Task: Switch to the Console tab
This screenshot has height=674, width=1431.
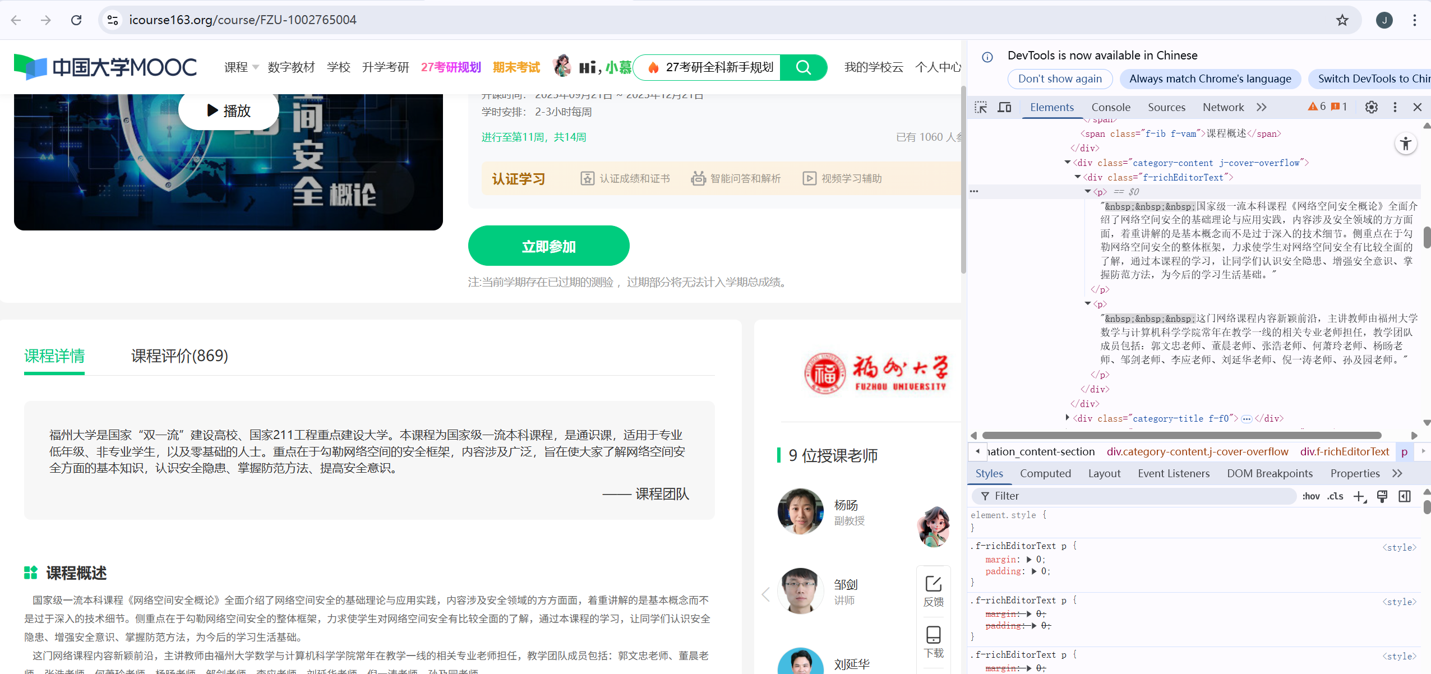Action: [x=1111, y=107]
